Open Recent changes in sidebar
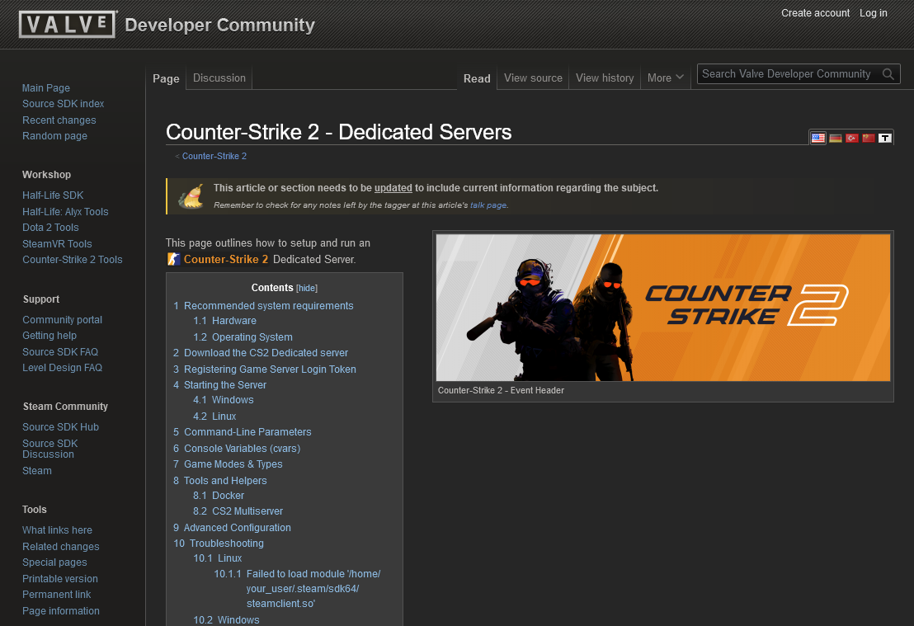The width and height of the screenshot is (914, 626). (x=59, y=120)
